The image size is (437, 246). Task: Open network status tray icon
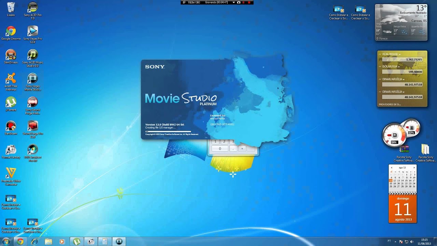tap(406, 242)
